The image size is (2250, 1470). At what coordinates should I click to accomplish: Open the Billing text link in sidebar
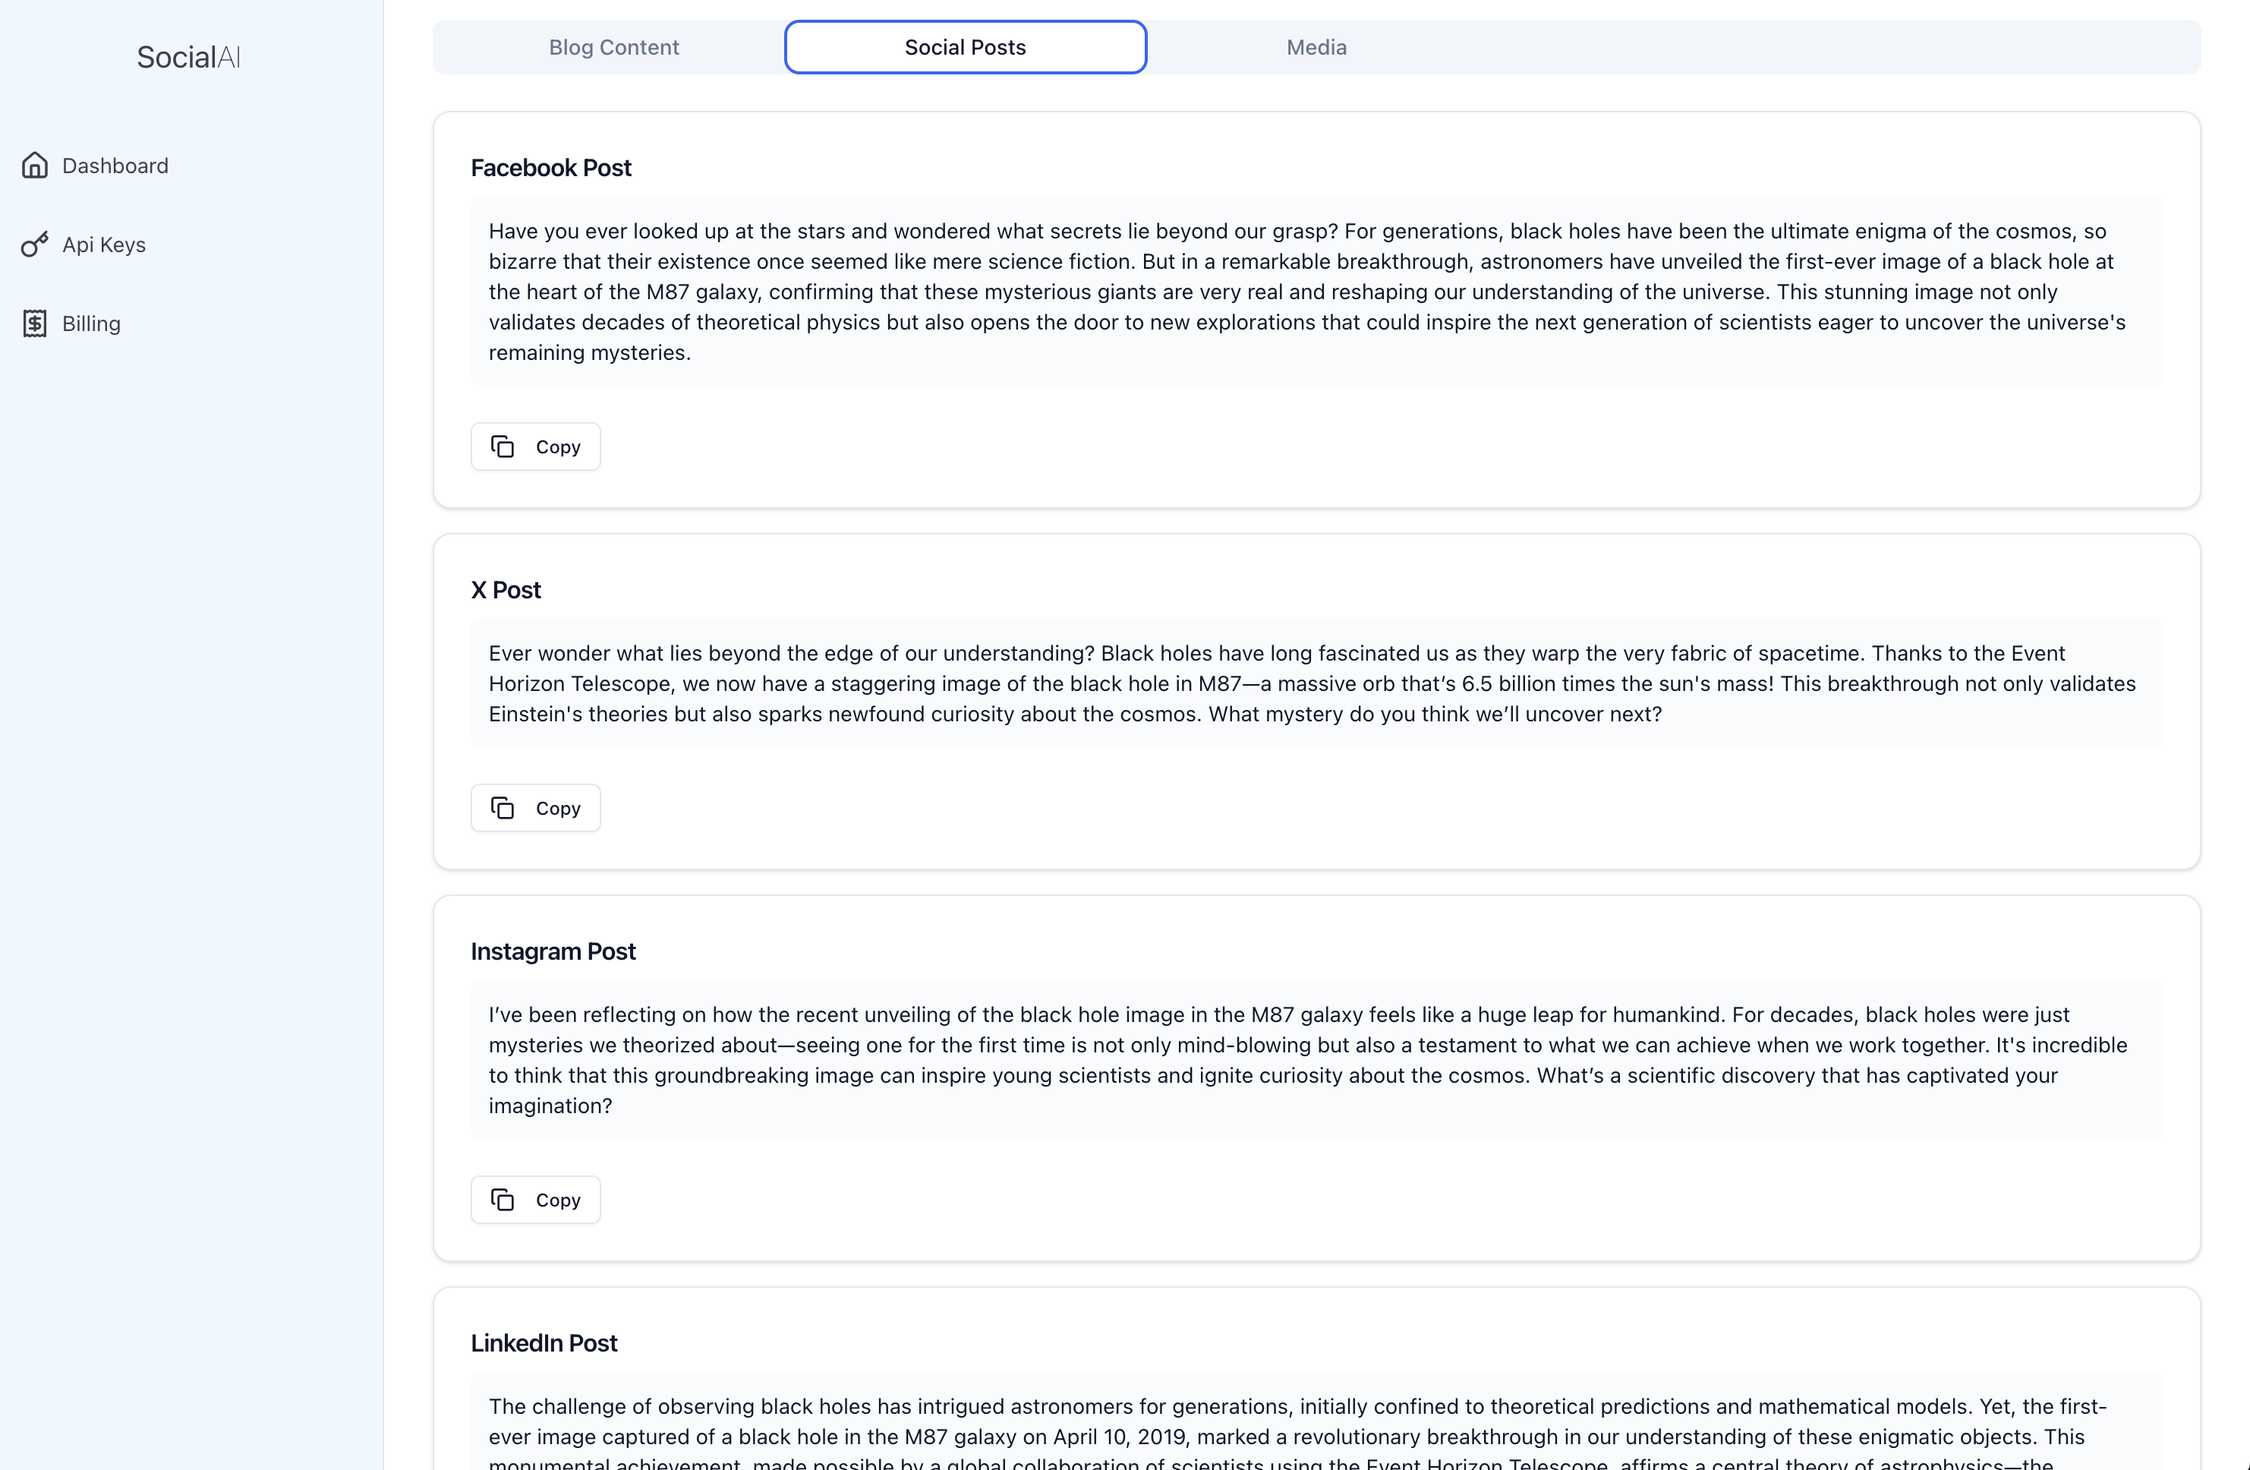pyautogui.click(x=92, y=323)
